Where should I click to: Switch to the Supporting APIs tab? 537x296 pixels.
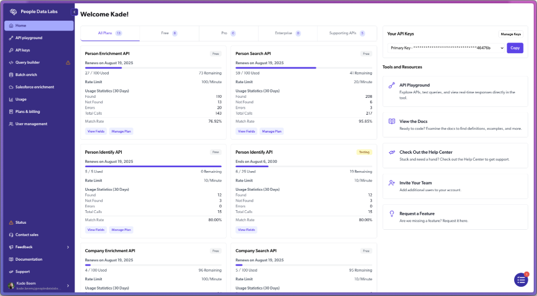pyautogui.click(x=347, y=33)
